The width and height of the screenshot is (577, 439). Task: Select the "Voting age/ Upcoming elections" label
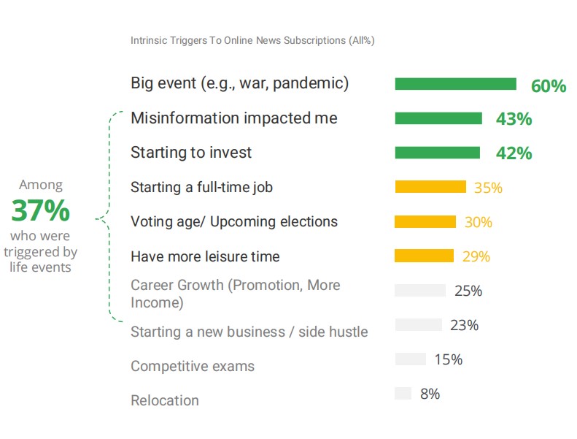(x=234, y=221)
